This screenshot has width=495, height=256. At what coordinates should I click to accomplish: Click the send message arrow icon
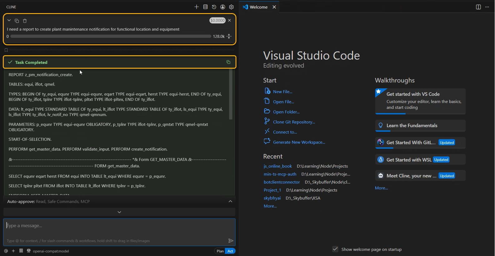point(231,241)
